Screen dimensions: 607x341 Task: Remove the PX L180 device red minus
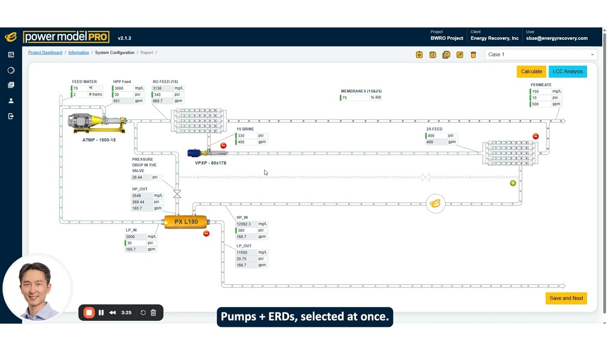point(206,233)
